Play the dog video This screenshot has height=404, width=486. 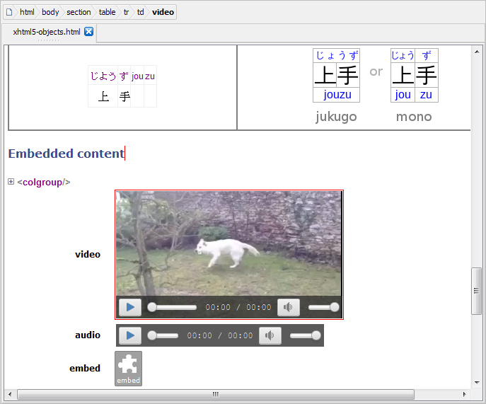[130, 307]
